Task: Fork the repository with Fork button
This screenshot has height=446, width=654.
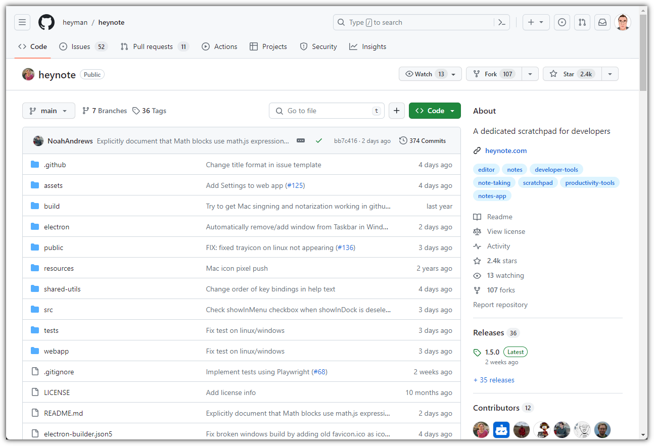Action: point(494,74)
